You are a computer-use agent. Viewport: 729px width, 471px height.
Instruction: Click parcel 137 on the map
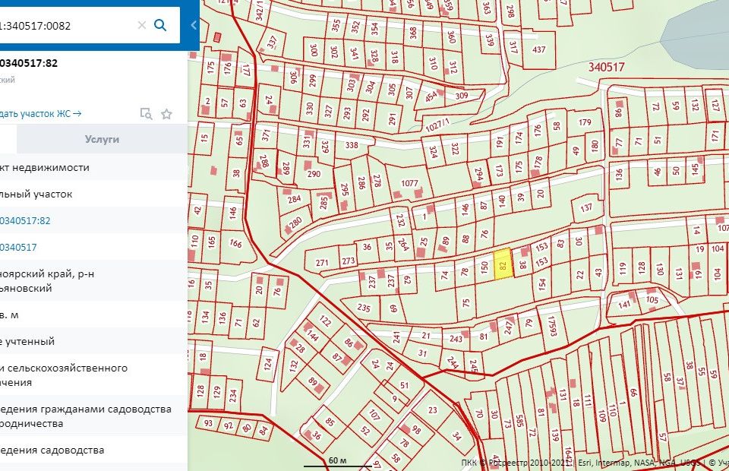[x=586, y=207]
